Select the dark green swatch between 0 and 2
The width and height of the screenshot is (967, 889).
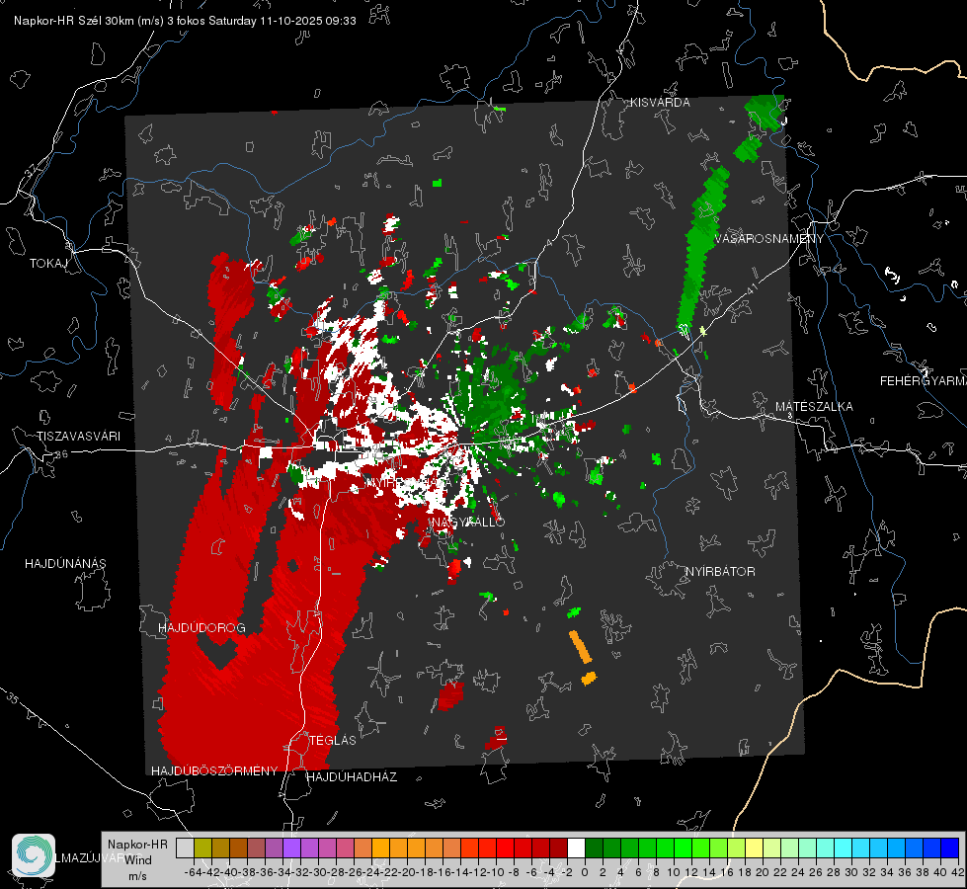pyautogui.click(x=594, y=848)
